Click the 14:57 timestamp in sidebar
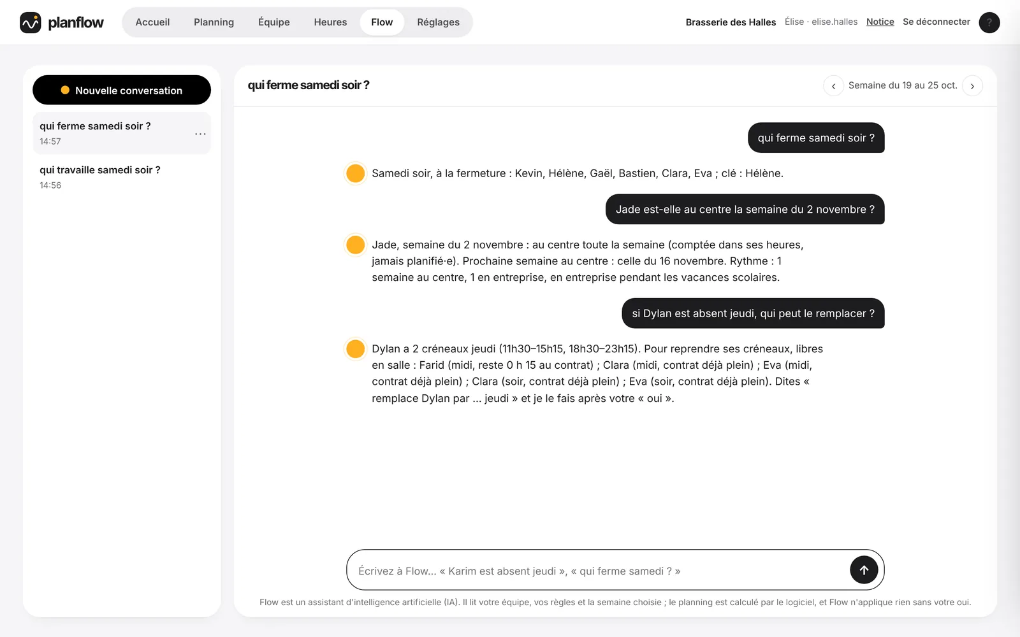Viewport: 1020px width, 637px height. 50,141
